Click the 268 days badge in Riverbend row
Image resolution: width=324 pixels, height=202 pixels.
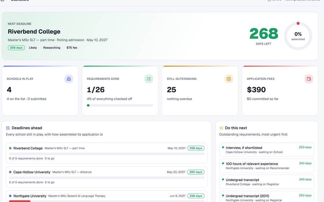tap(196, 148)
